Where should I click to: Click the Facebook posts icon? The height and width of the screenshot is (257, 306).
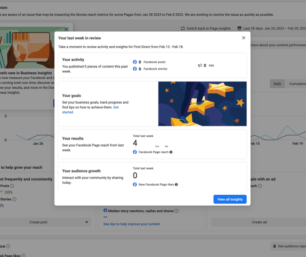(x=135, y=62)
